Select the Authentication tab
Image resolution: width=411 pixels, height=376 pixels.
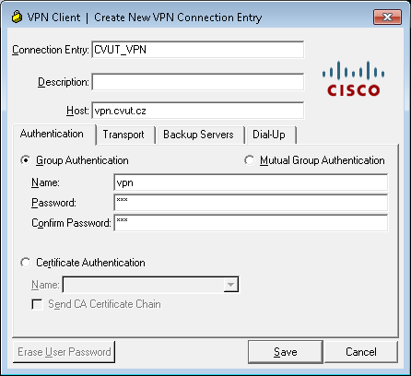pyautogui.click(x=52, y=134)
